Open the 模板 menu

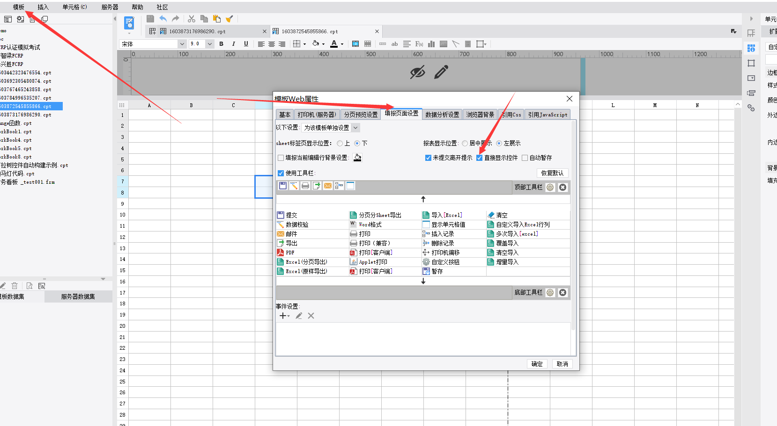[x=19, y=7]
